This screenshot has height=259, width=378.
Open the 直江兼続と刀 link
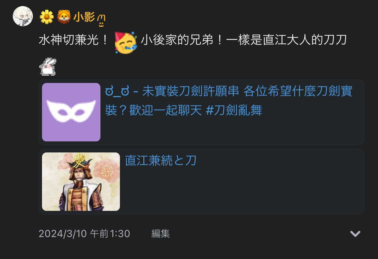point(161,161)
